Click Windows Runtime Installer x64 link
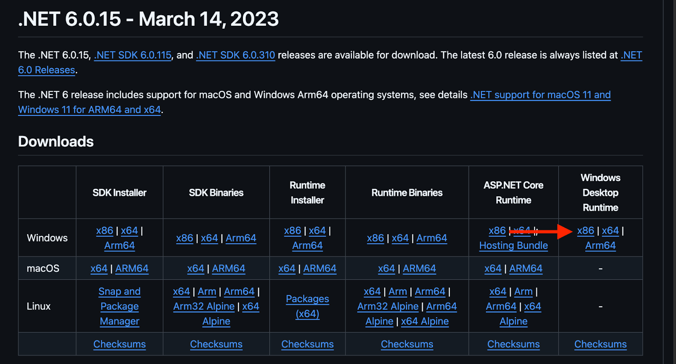 pyautogui.click(x=317, y=231)
